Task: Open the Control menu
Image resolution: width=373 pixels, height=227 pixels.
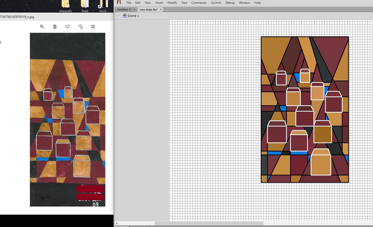Action: [216, 3]
